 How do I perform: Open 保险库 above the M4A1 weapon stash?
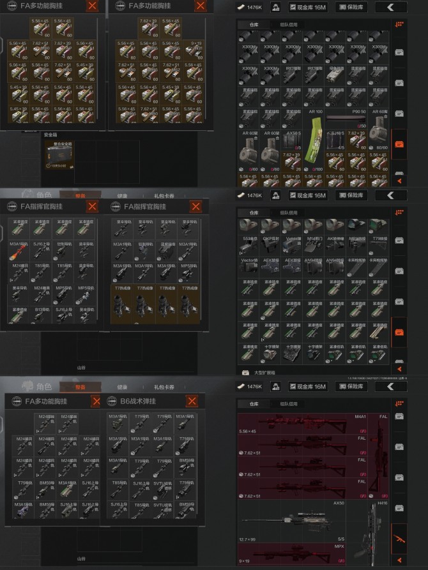351,386
